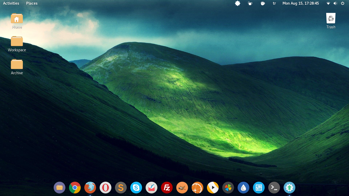The width and height of the screenshot is (349, 196).
Task: Toggle the Caffeine coffee cup indicator
Action: 263,3
